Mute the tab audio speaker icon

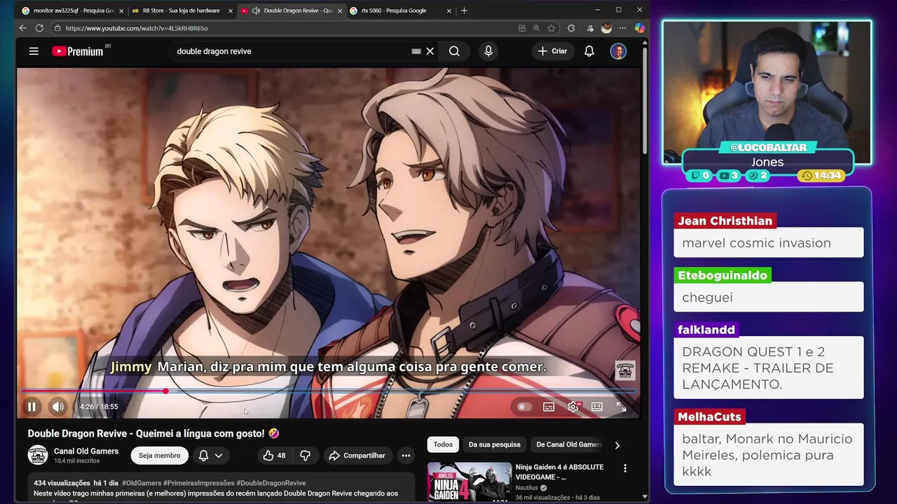(x=256, y=10)
